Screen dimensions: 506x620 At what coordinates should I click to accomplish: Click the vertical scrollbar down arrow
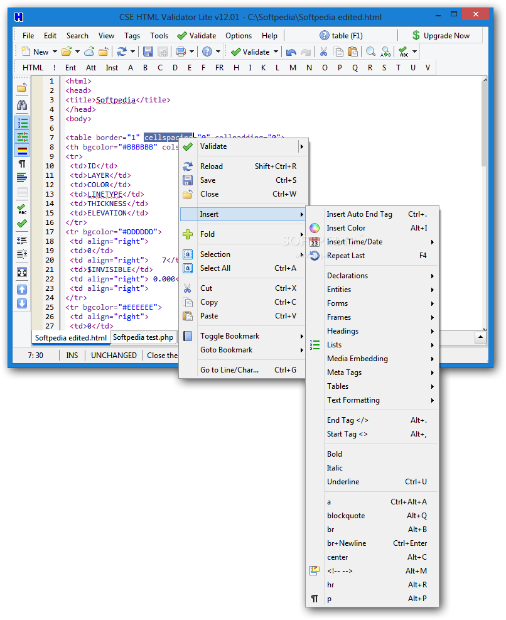click(484, 327)
